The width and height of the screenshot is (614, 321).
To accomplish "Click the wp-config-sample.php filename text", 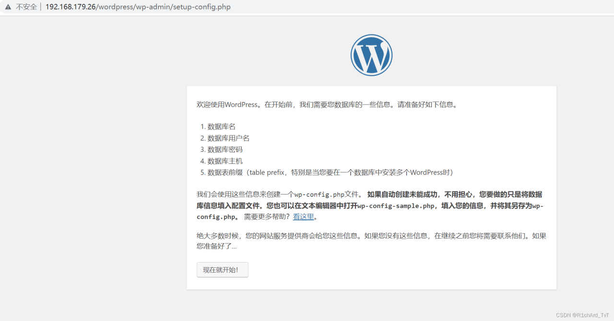I will 396,206.
